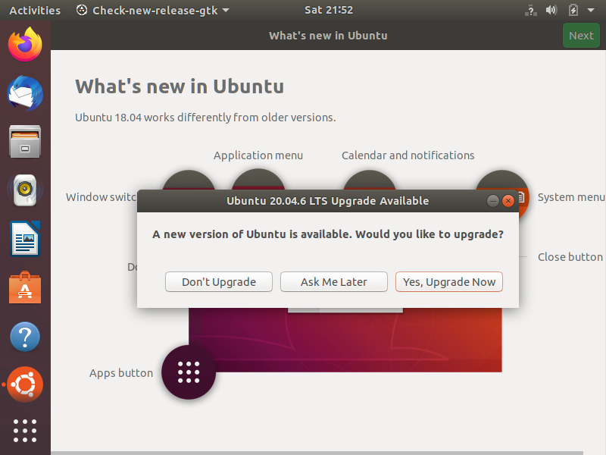Click the horizontal scrollbar at window bottom
Image resolution: width=606 pixels, height=455 pixels.
tap(317, 453)
